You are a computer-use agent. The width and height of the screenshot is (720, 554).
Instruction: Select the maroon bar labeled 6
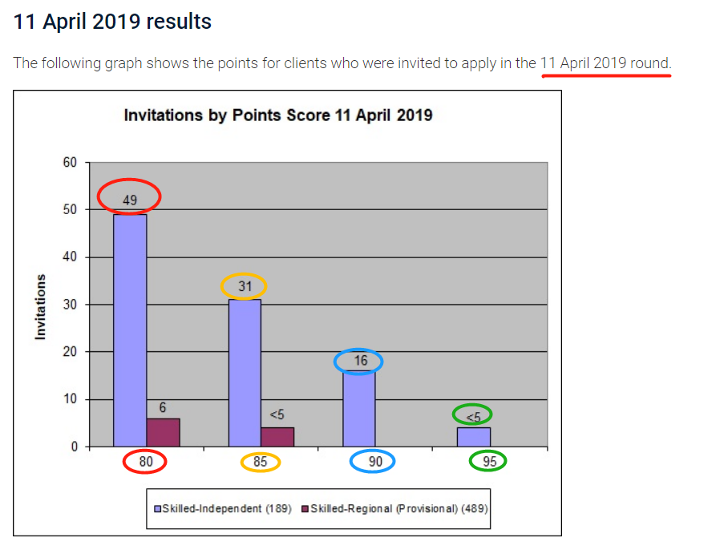click(x=163, y=432)
